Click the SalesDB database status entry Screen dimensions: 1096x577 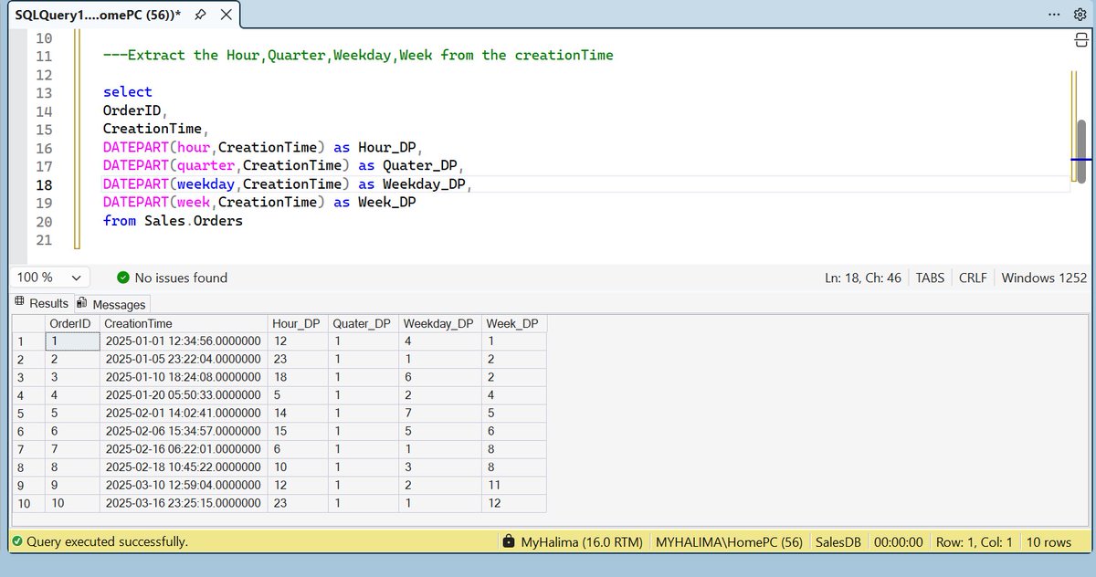(837, 541)
